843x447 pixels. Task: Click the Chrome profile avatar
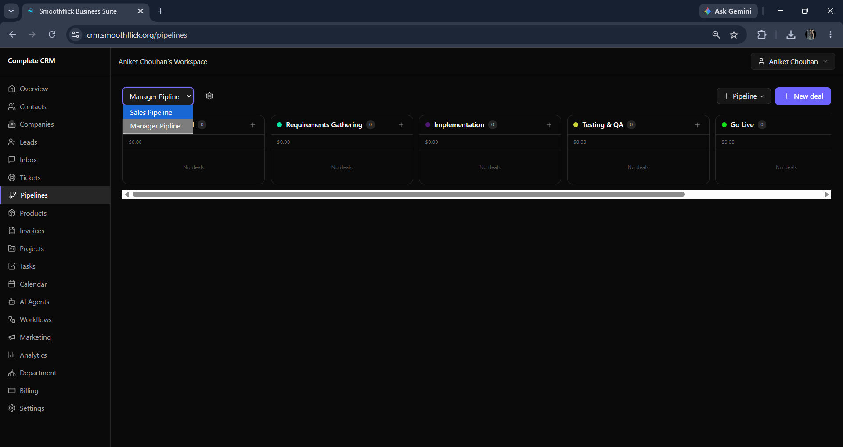(811, 35)
